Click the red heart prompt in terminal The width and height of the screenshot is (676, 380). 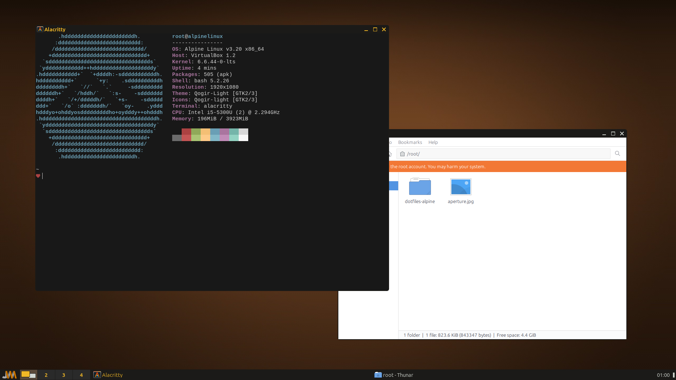(38, 176)
